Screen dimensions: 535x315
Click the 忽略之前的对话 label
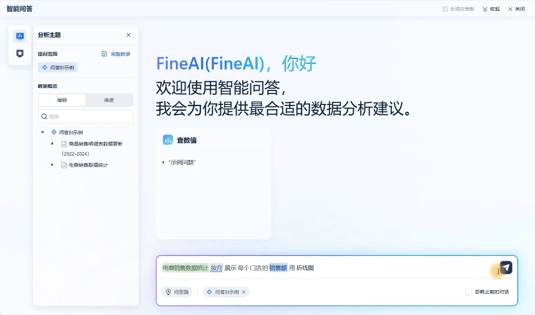492,292
